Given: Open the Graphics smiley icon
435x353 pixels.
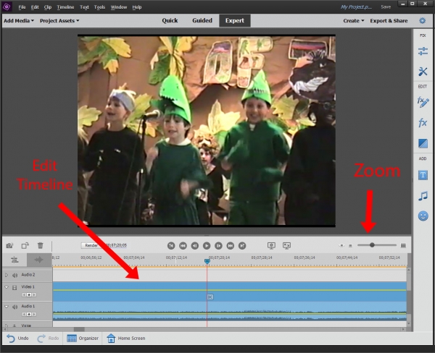Looking at the screenshot, I should pyautogui.click(x=423, y=216).
